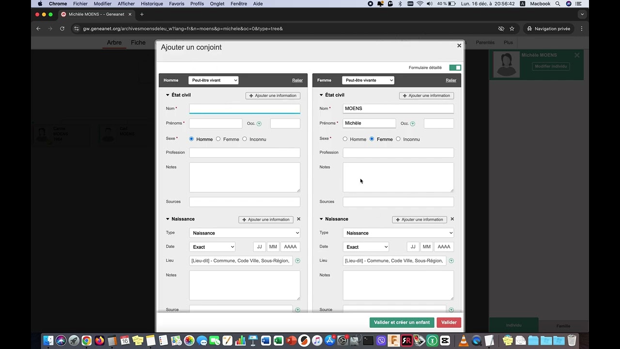Open the Fenêtre menu

[x=239, y=4]
